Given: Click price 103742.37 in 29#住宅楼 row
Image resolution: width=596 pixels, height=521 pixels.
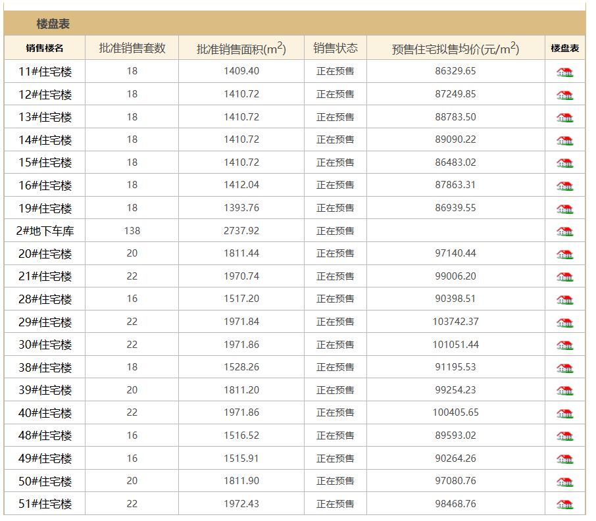Looking at the screenshot, I should [x=455, y=322].
